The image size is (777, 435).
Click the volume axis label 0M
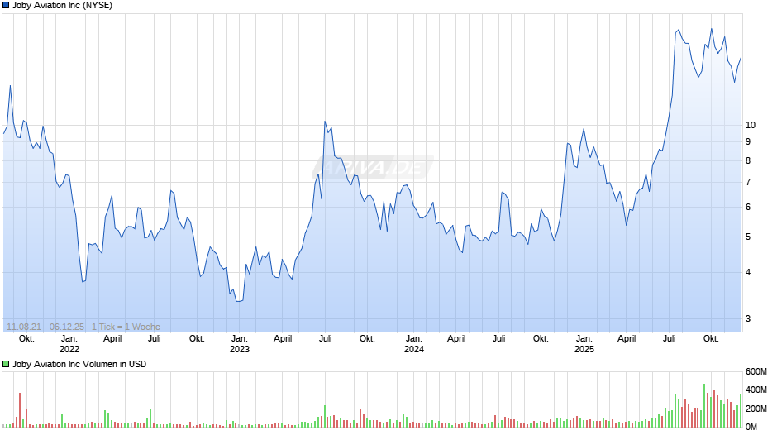tap(751, 427)
